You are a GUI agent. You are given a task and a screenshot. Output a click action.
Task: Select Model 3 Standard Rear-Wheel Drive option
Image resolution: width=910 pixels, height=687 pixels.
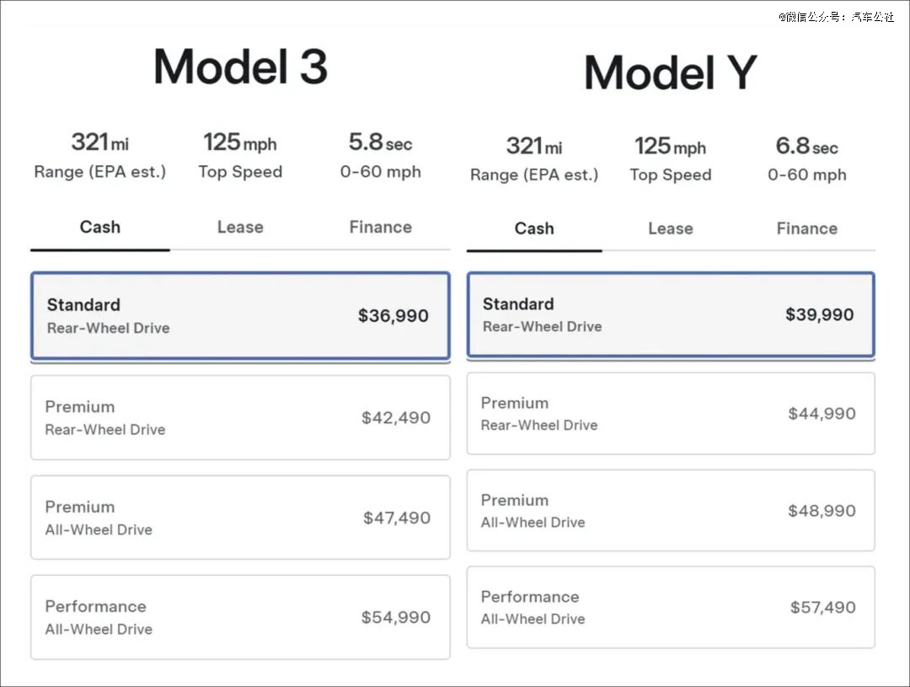pos(240,316)
